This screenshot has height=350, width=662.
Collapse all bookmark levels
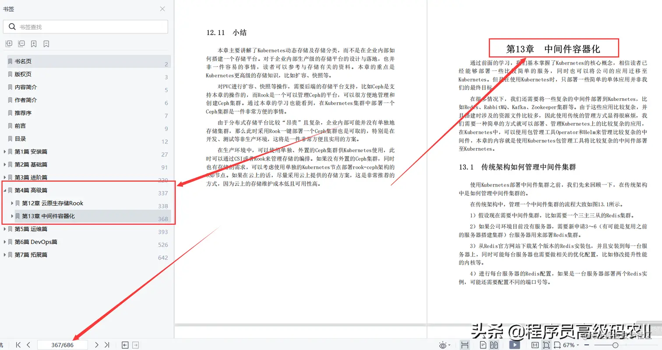(x=21, y=44)
